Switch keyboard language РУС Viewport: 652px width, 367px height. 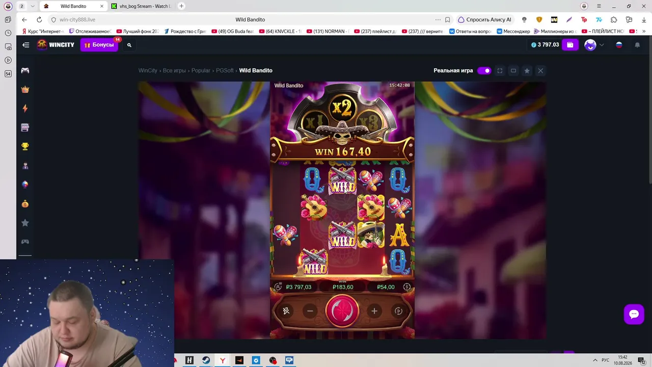pos(606,360)
